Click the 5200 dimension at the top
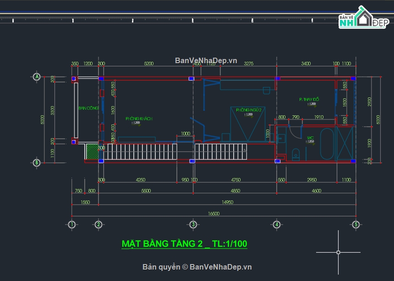 pos(149,64)
